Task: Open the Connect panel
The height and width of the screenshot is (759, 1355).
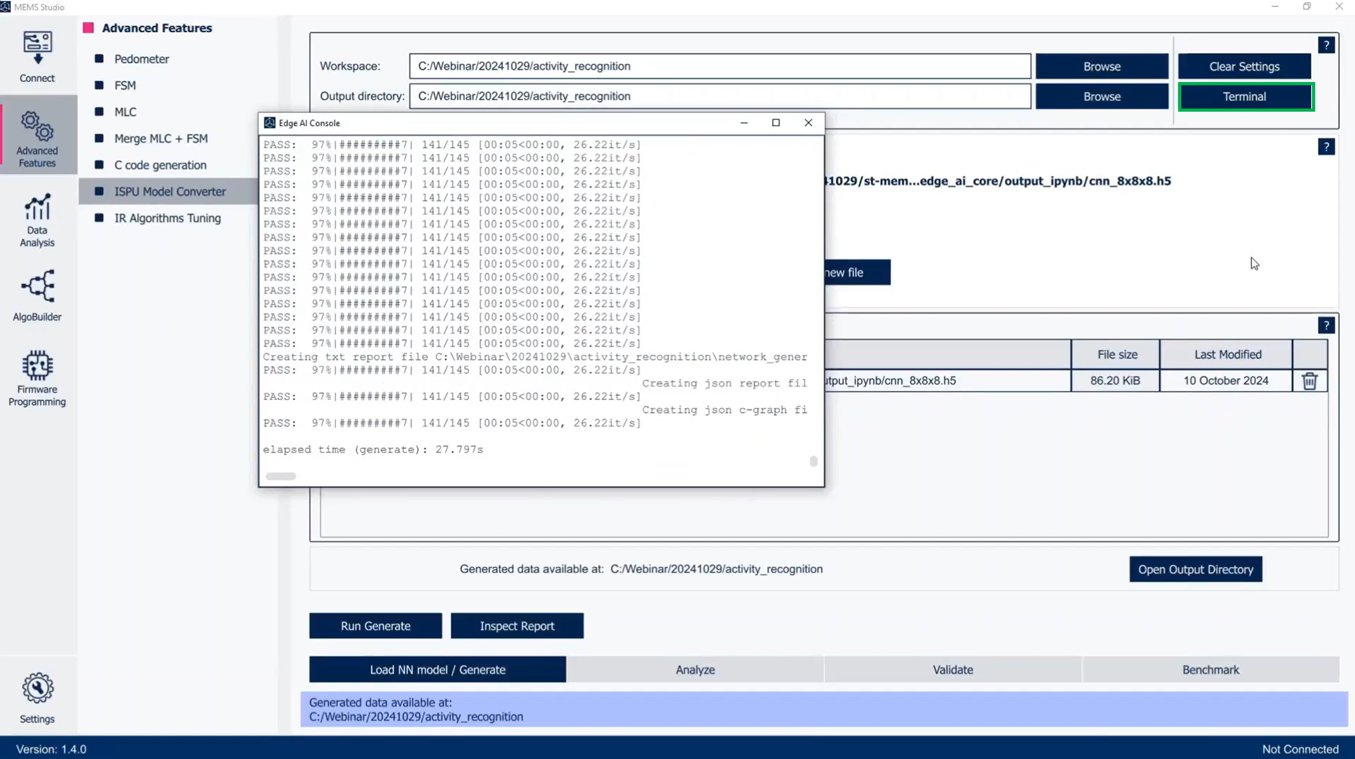Action: [x=37, y=56]
